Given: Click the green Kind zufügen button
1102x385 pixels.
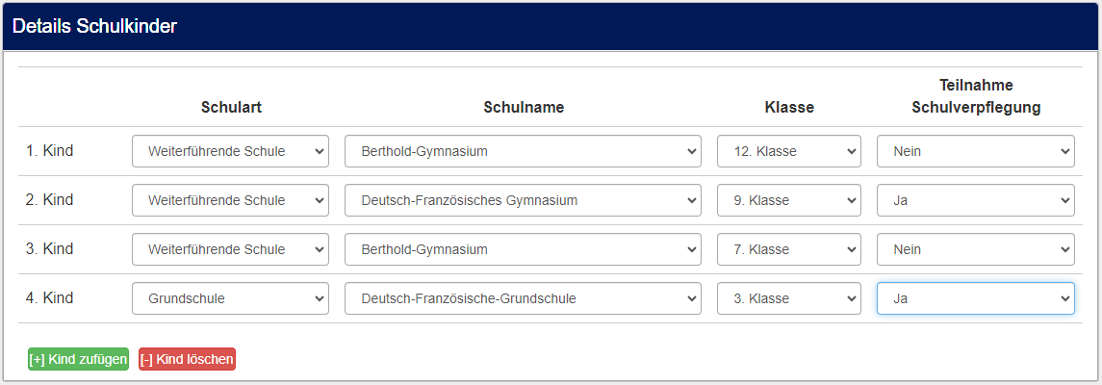Looking at the screenshot, I should 78,359.
